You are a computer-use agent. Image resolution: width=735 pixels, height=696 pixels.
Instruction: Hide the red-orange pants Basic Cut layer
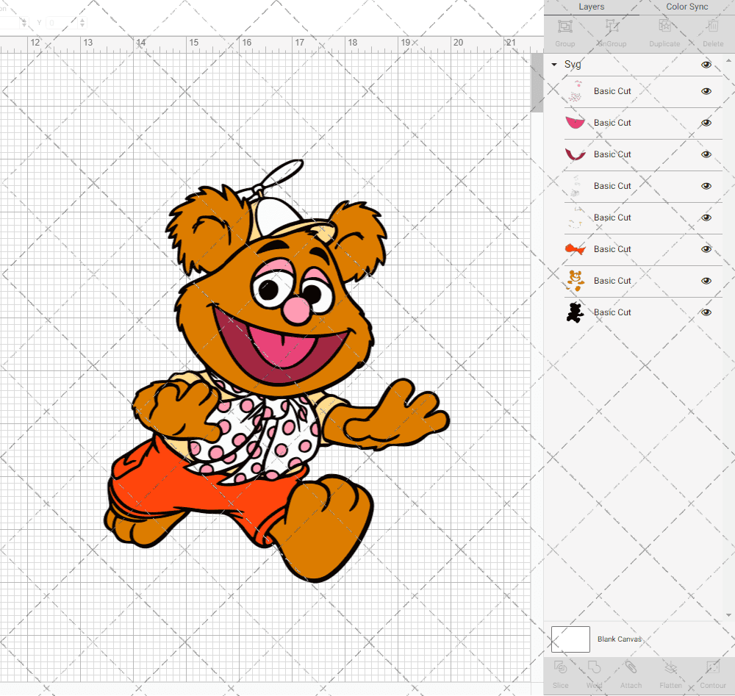706,249
